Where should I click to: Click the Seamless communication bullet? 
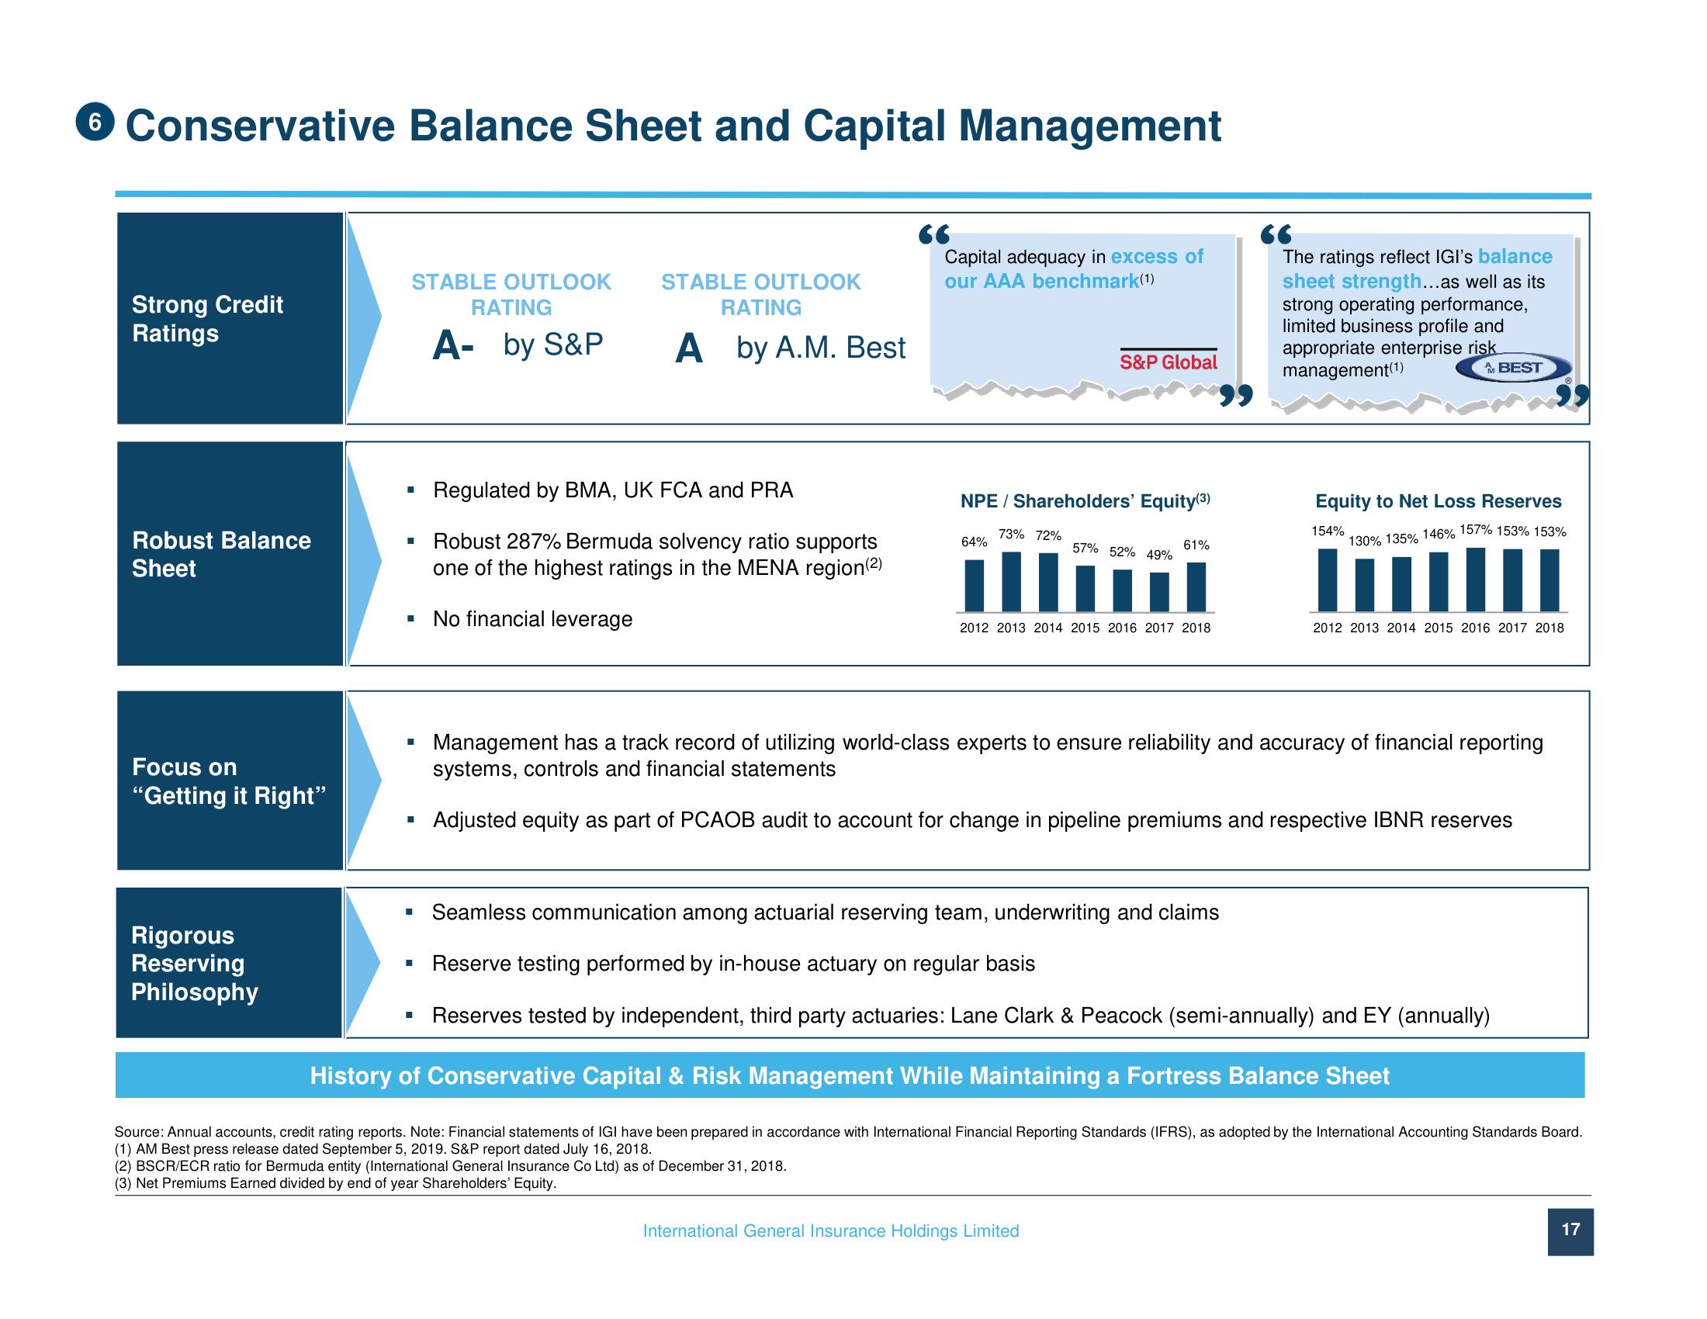click(x=826, y=912)
